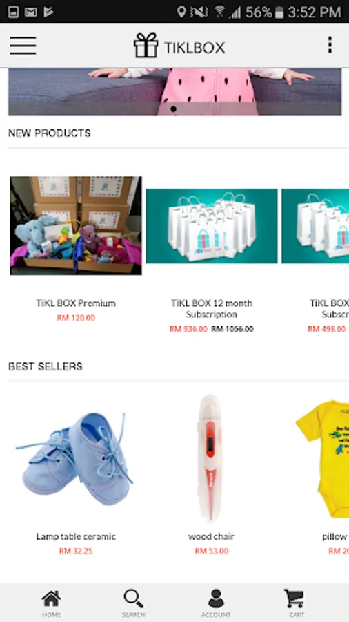
Task: Open the yellow baby romper product
Action: click(x=323, y=459)
